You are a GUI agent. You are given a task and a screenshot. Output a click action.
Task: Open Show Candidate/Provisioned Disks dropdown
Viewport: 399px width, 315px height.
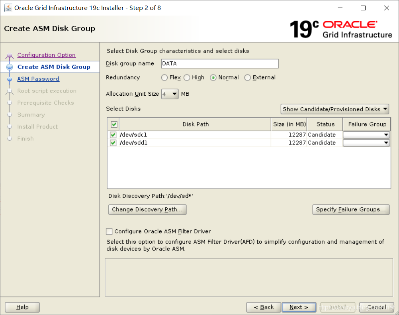click(x=334, y=109)
